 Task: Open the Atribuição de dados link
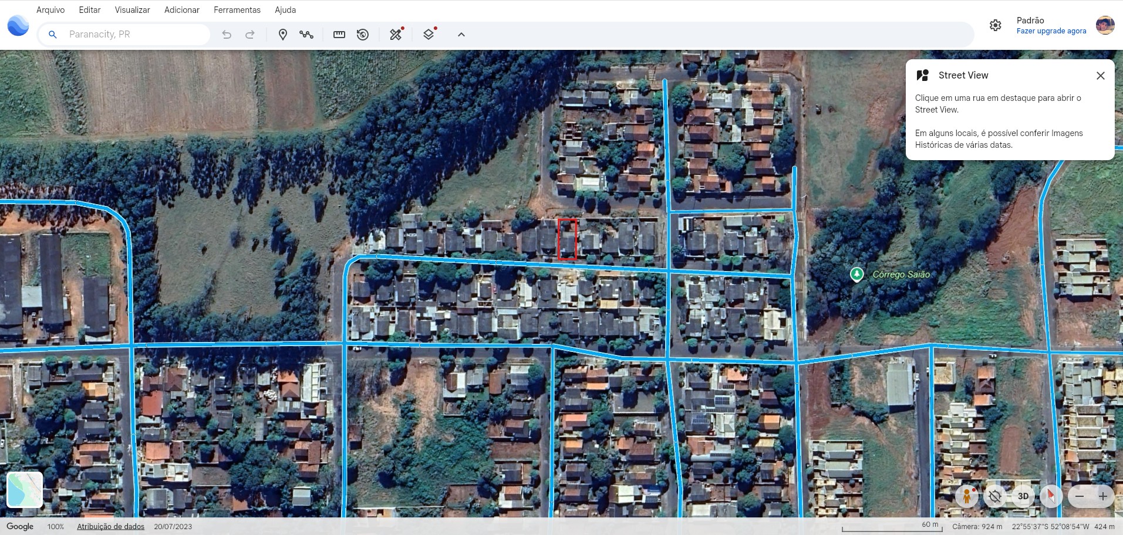pos(110,526)
